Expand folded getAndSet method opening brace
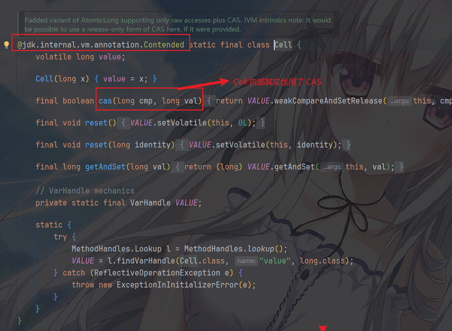452x331 pixels. tap(177, 167)
